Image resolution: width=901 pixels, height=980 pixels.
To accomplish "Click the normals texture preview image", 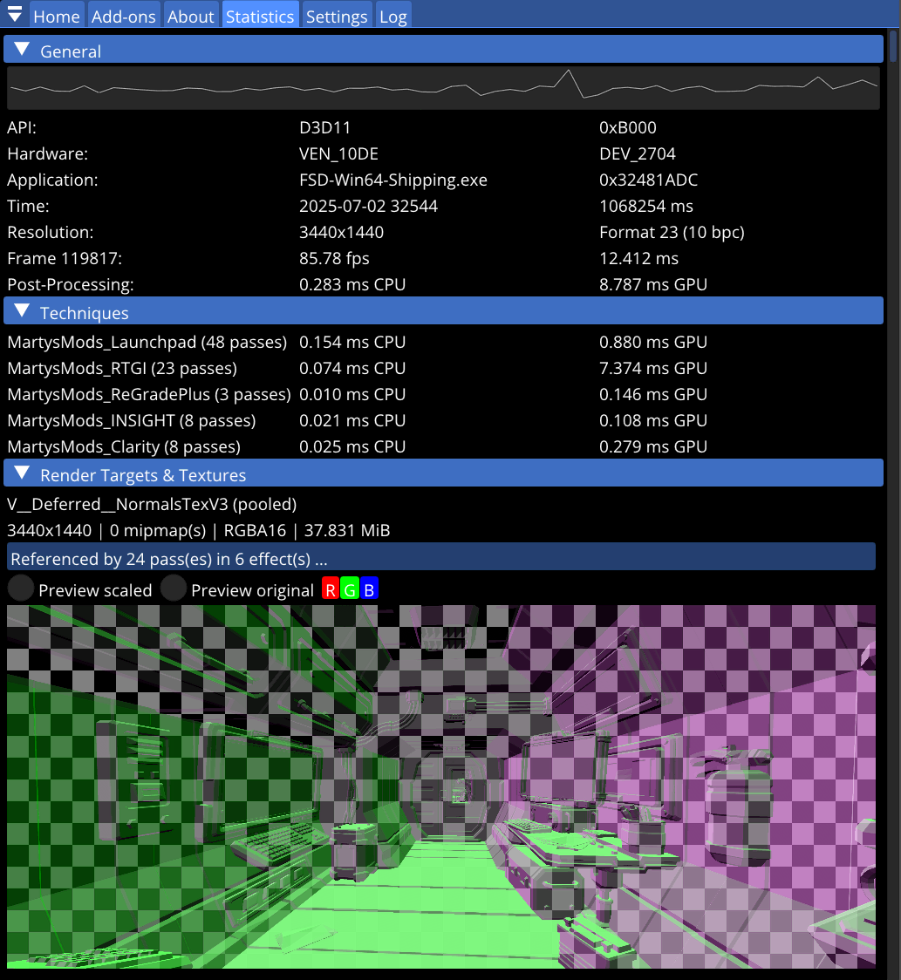I will tap(440, 786).
